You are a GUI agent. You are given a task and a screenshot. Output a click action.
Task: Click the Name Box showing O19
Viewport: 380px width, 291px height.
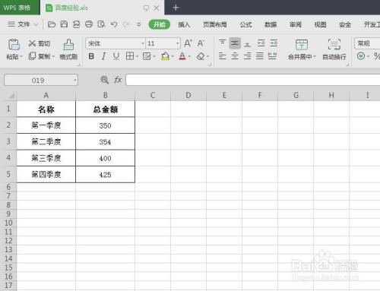(x=41, y=81)
